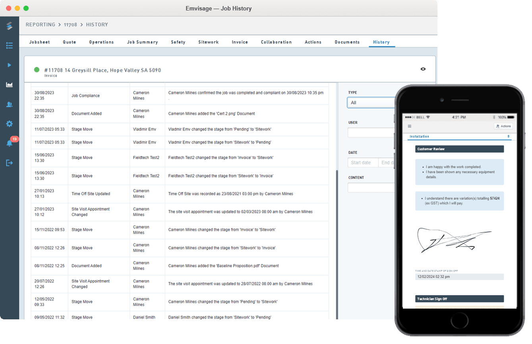The image size is (532, 344).
Task: Click the Content filter input field
Action: tap(371, 188)
